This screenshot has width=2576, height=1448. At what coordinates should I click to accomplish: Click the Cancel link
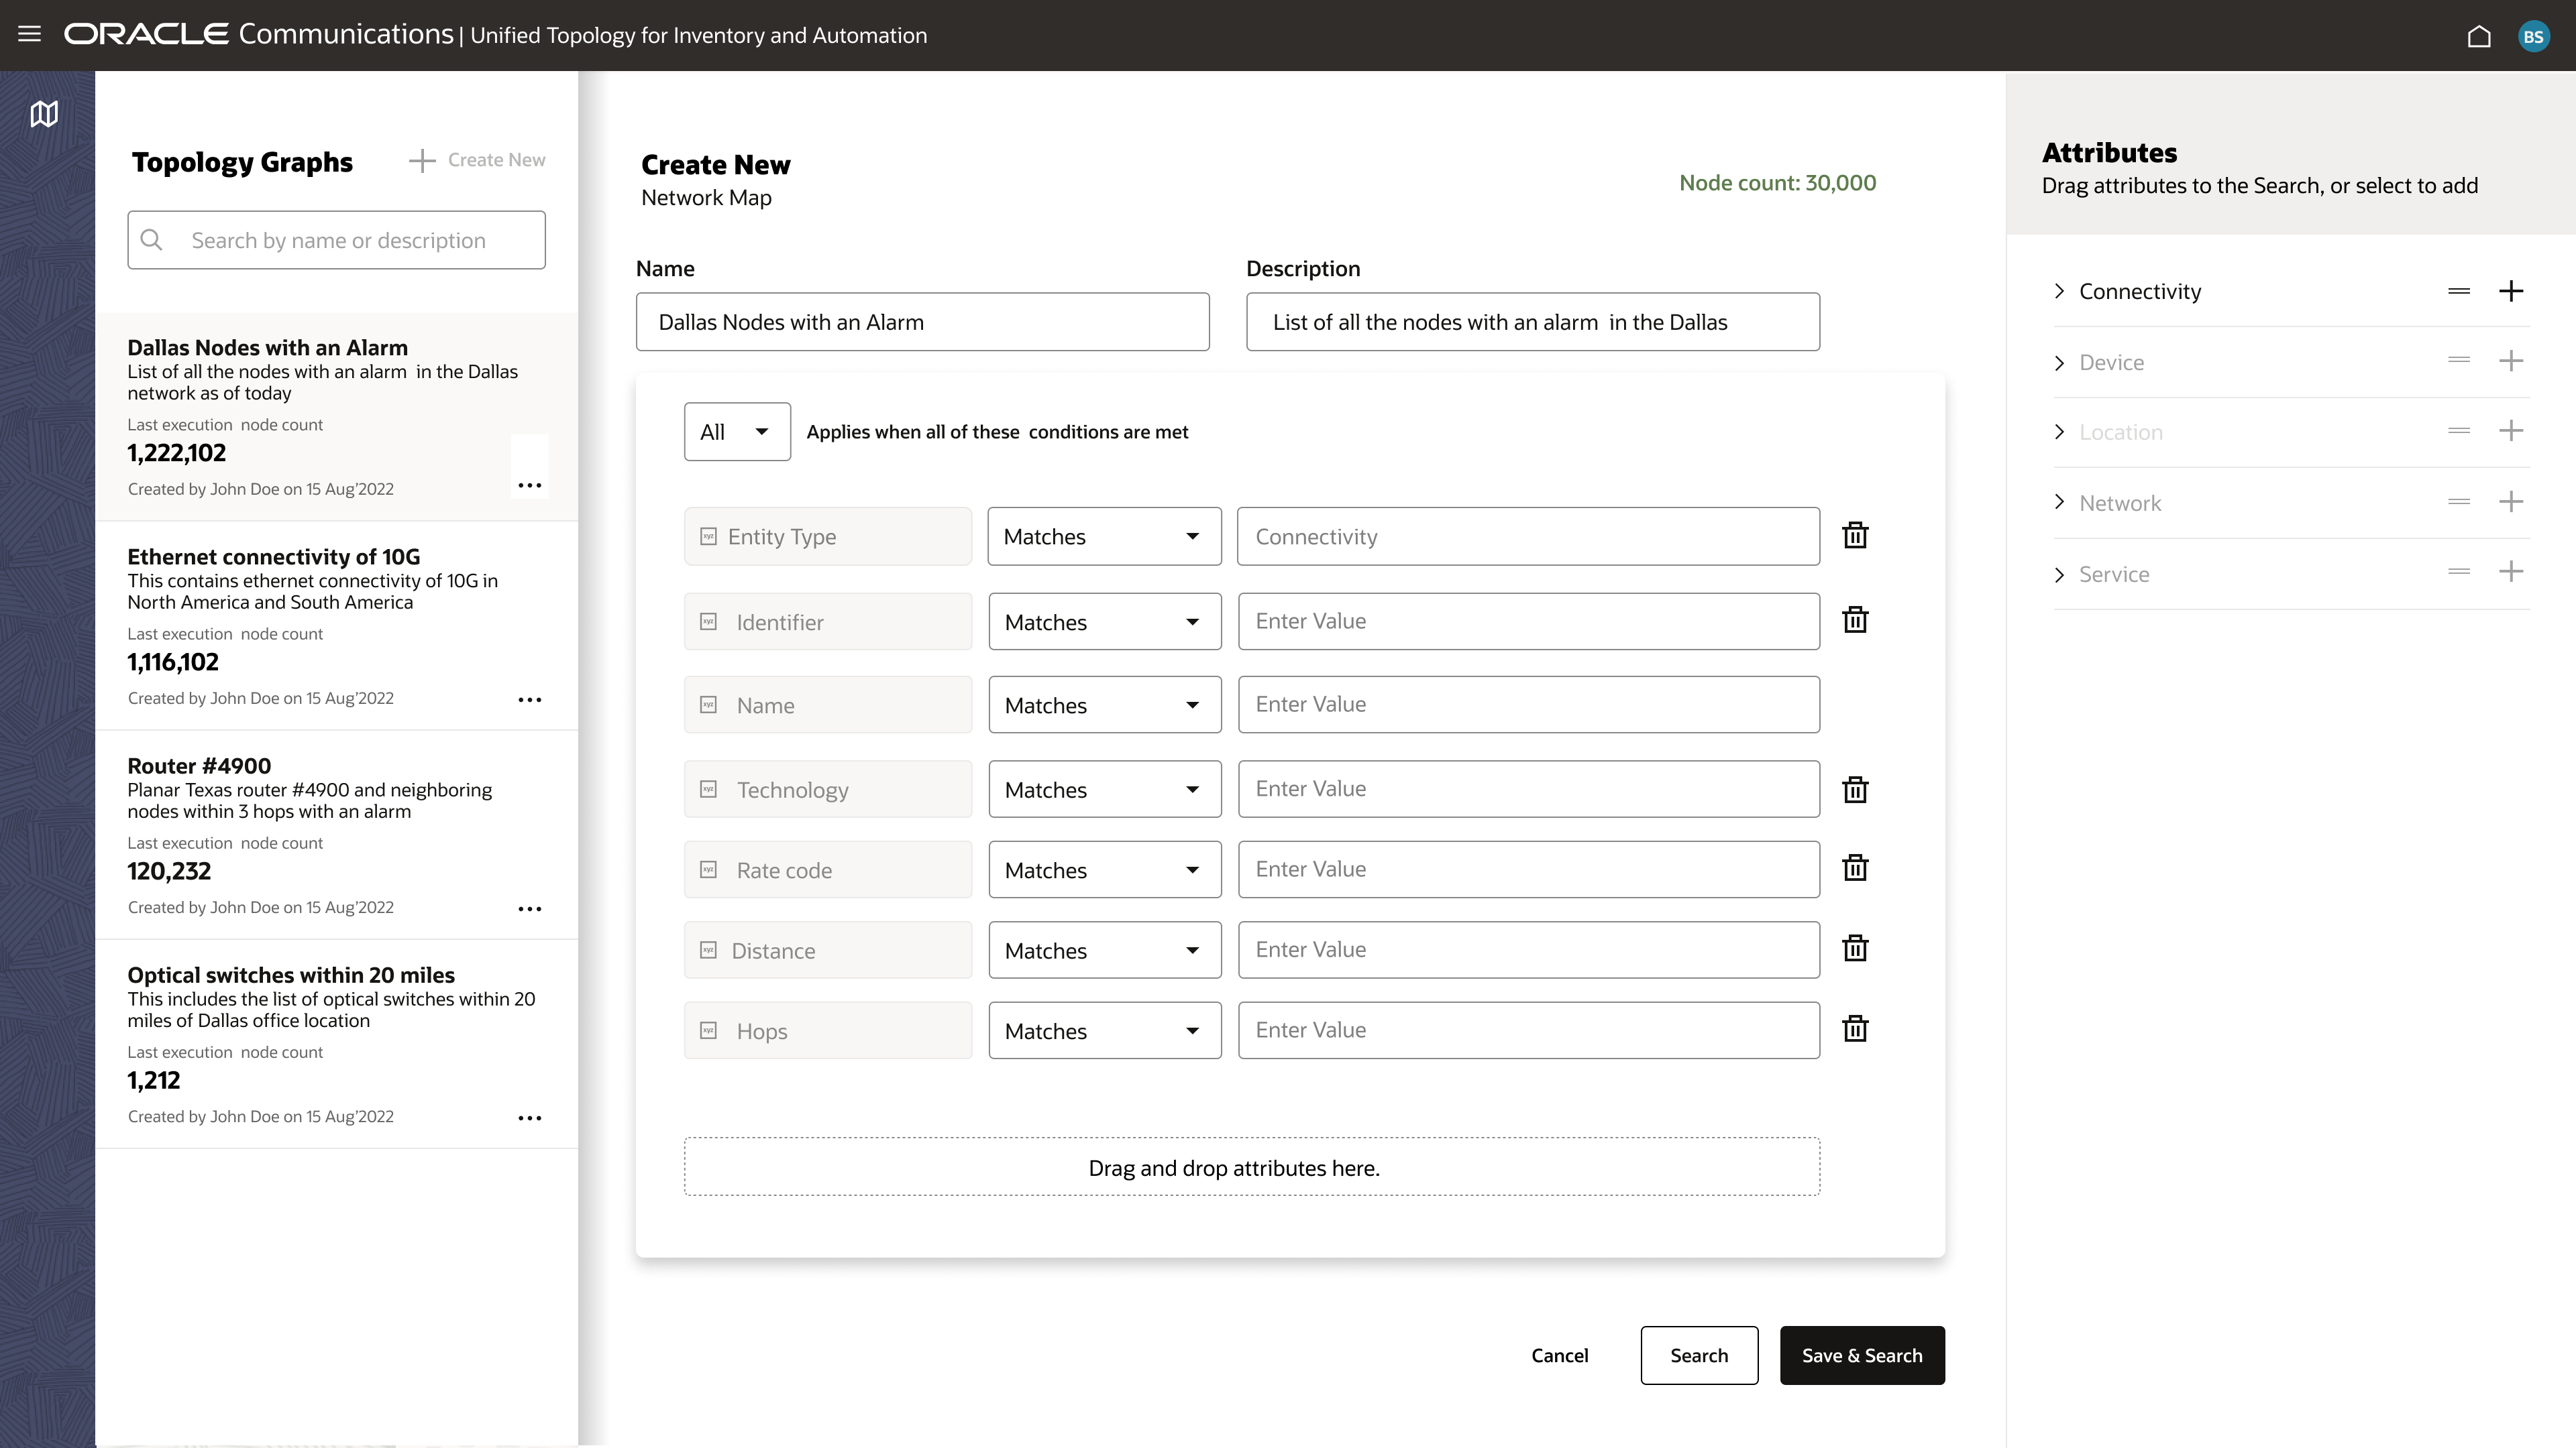coord(1559,1355)
